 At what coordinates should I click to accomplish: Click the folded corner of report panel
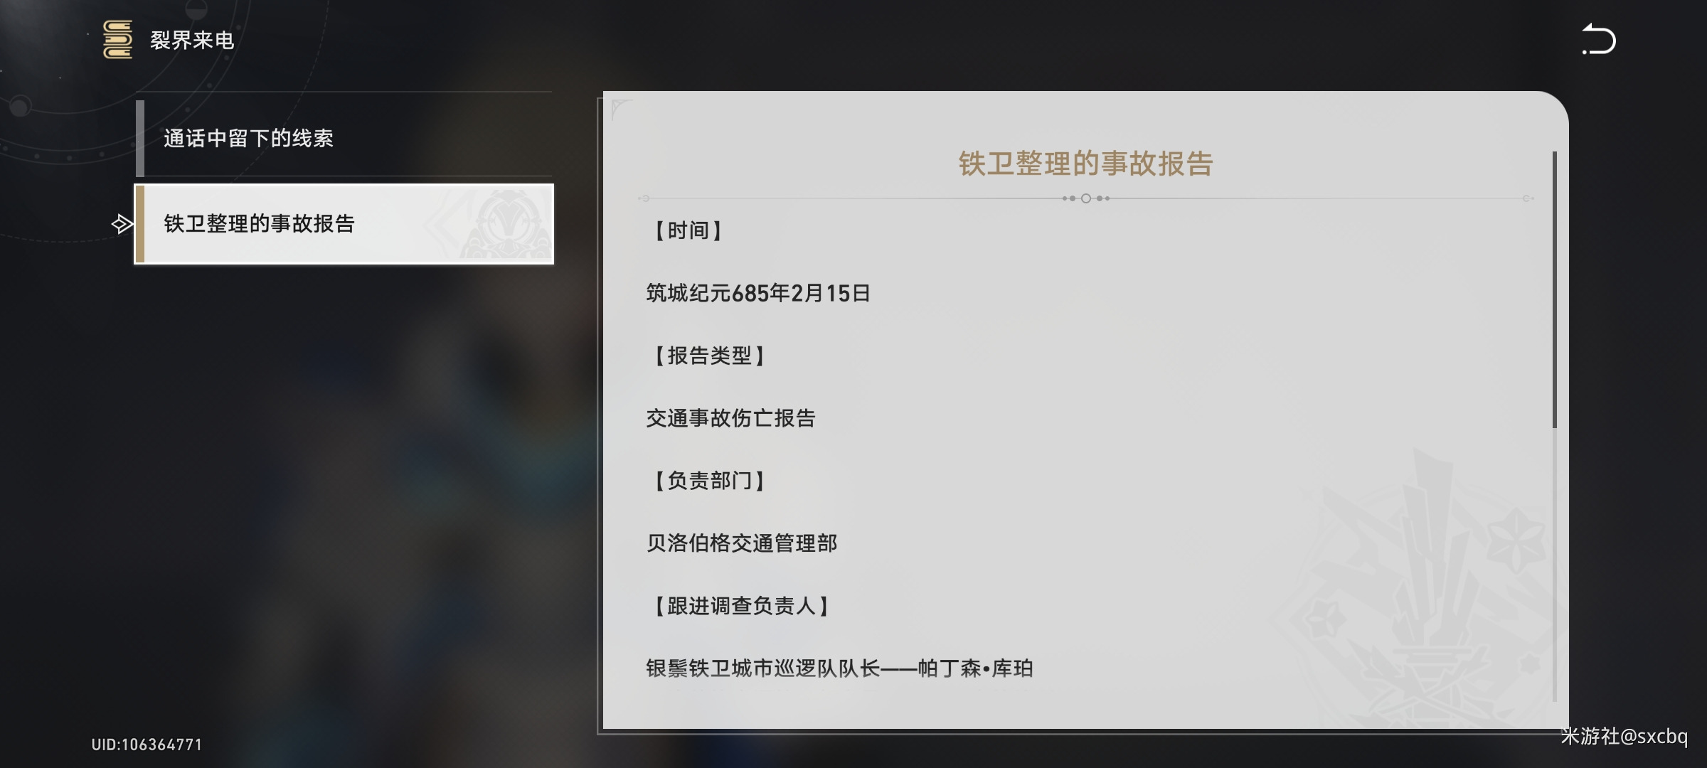[620, 108]
